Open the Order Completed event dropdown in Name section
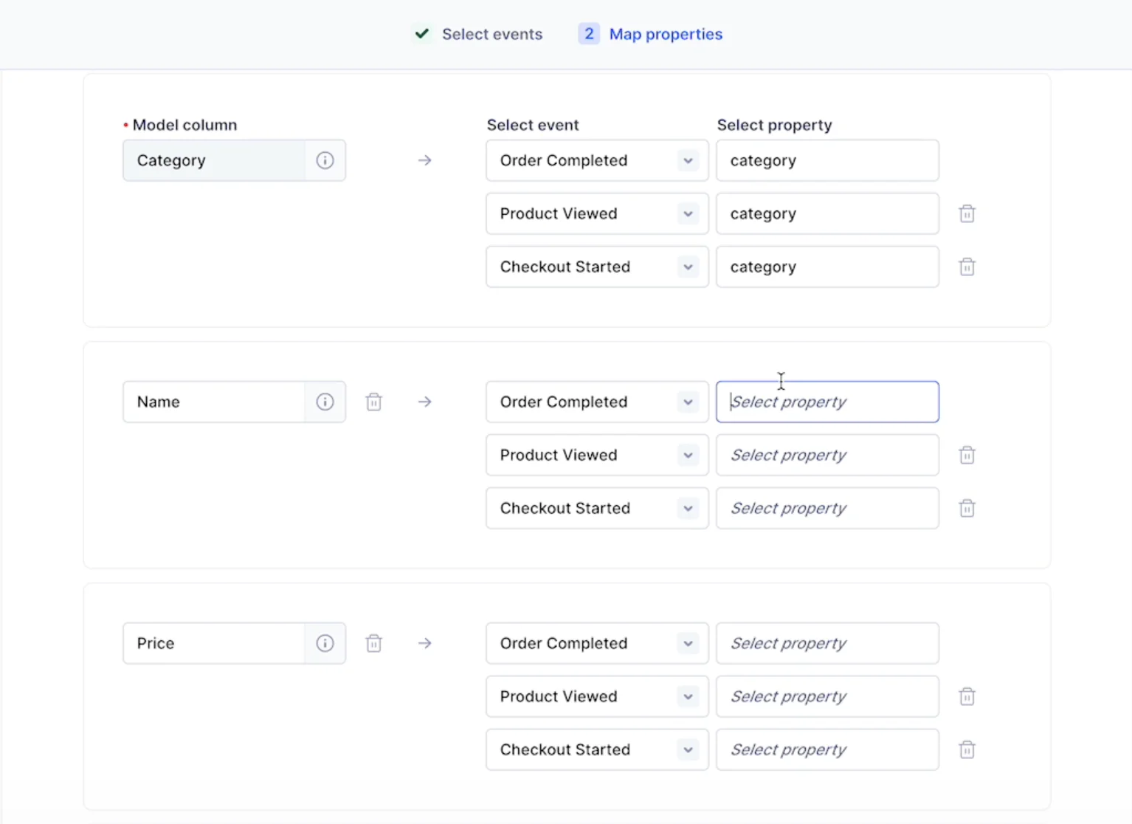 [687, 402]
